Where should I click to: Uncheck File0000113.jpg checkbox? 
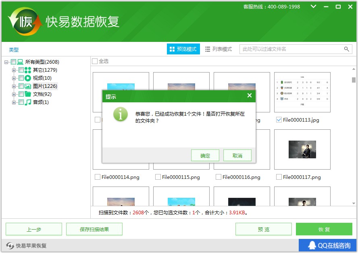[x=279, y=120]
